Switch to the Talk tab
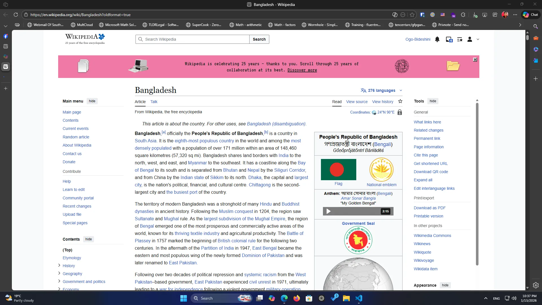Image resolution: width=542 pixels, height=305 pixels. click(x=154, y=102)
